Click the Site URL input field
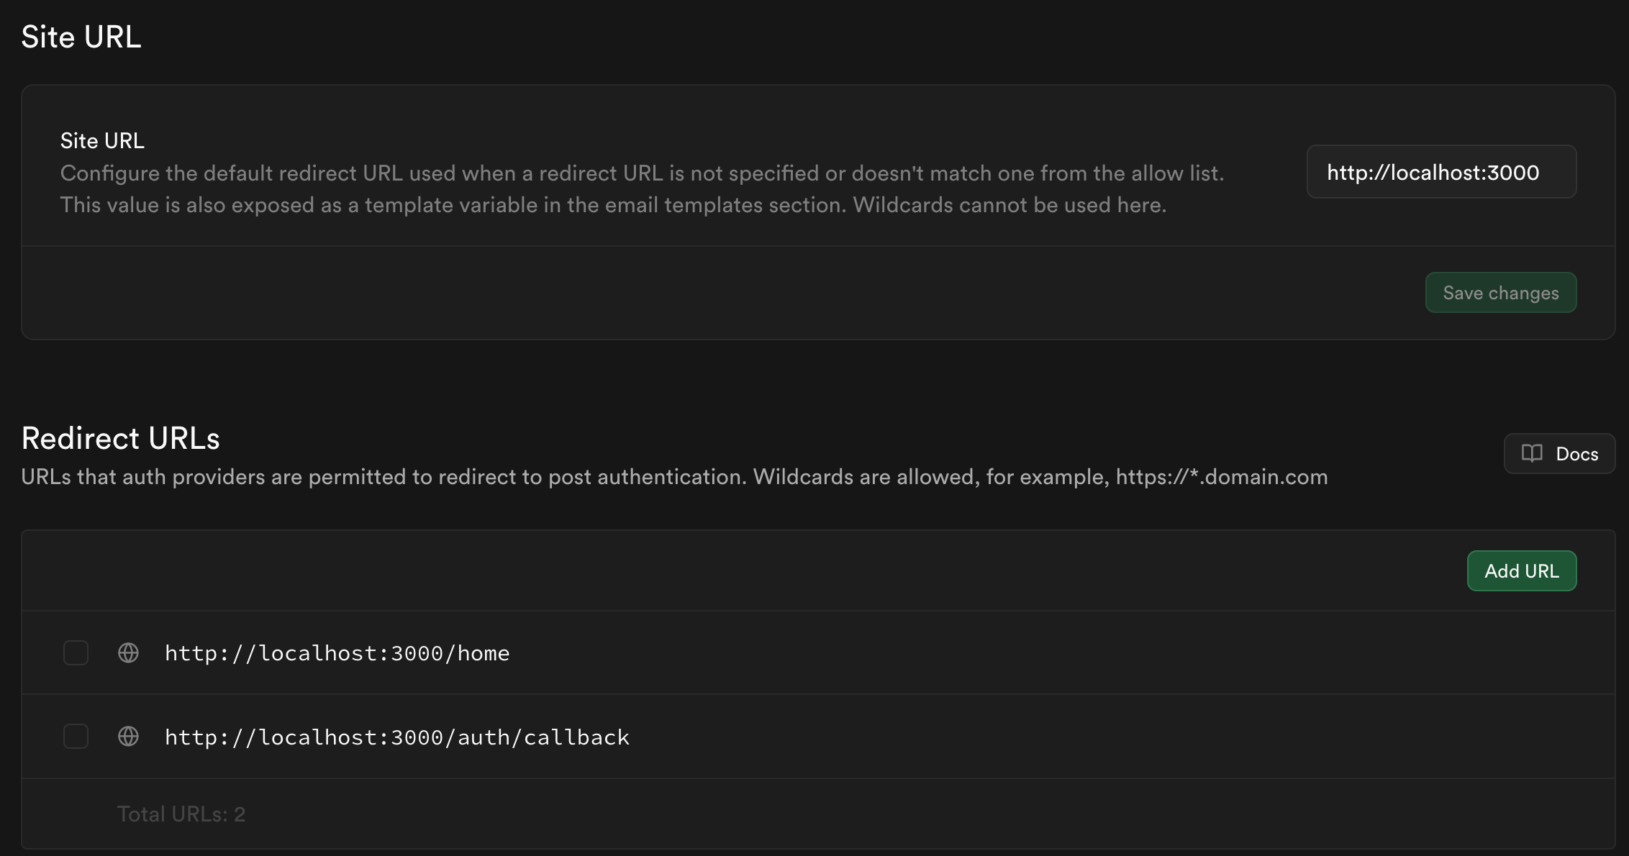Screen dimensions: 1629x856 (x=1441, y=172)
